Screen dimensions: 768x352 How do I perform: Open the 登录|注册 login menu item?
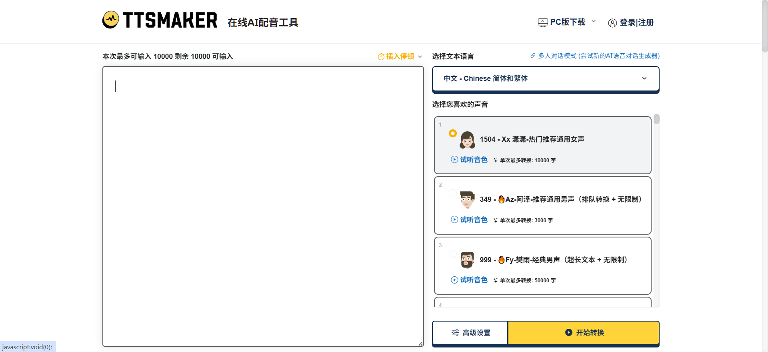[x=636, y=22]
